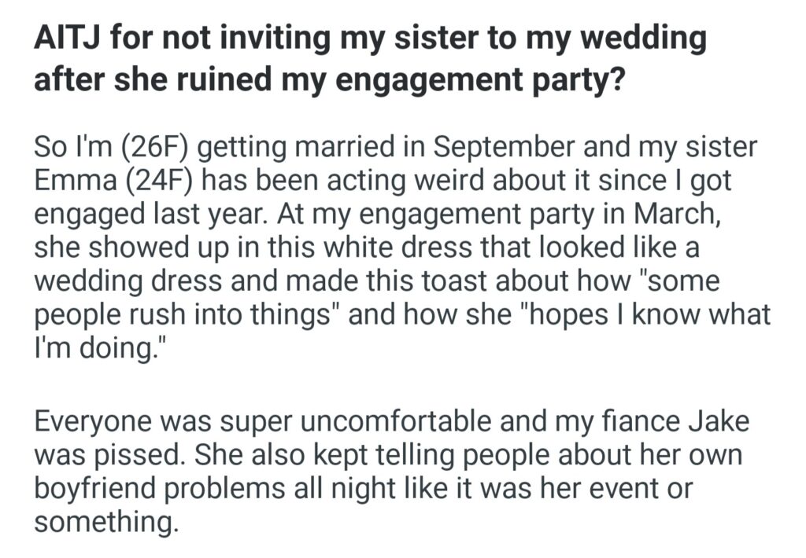Click the fiance's name "Jake"

[x=723, y=420]
